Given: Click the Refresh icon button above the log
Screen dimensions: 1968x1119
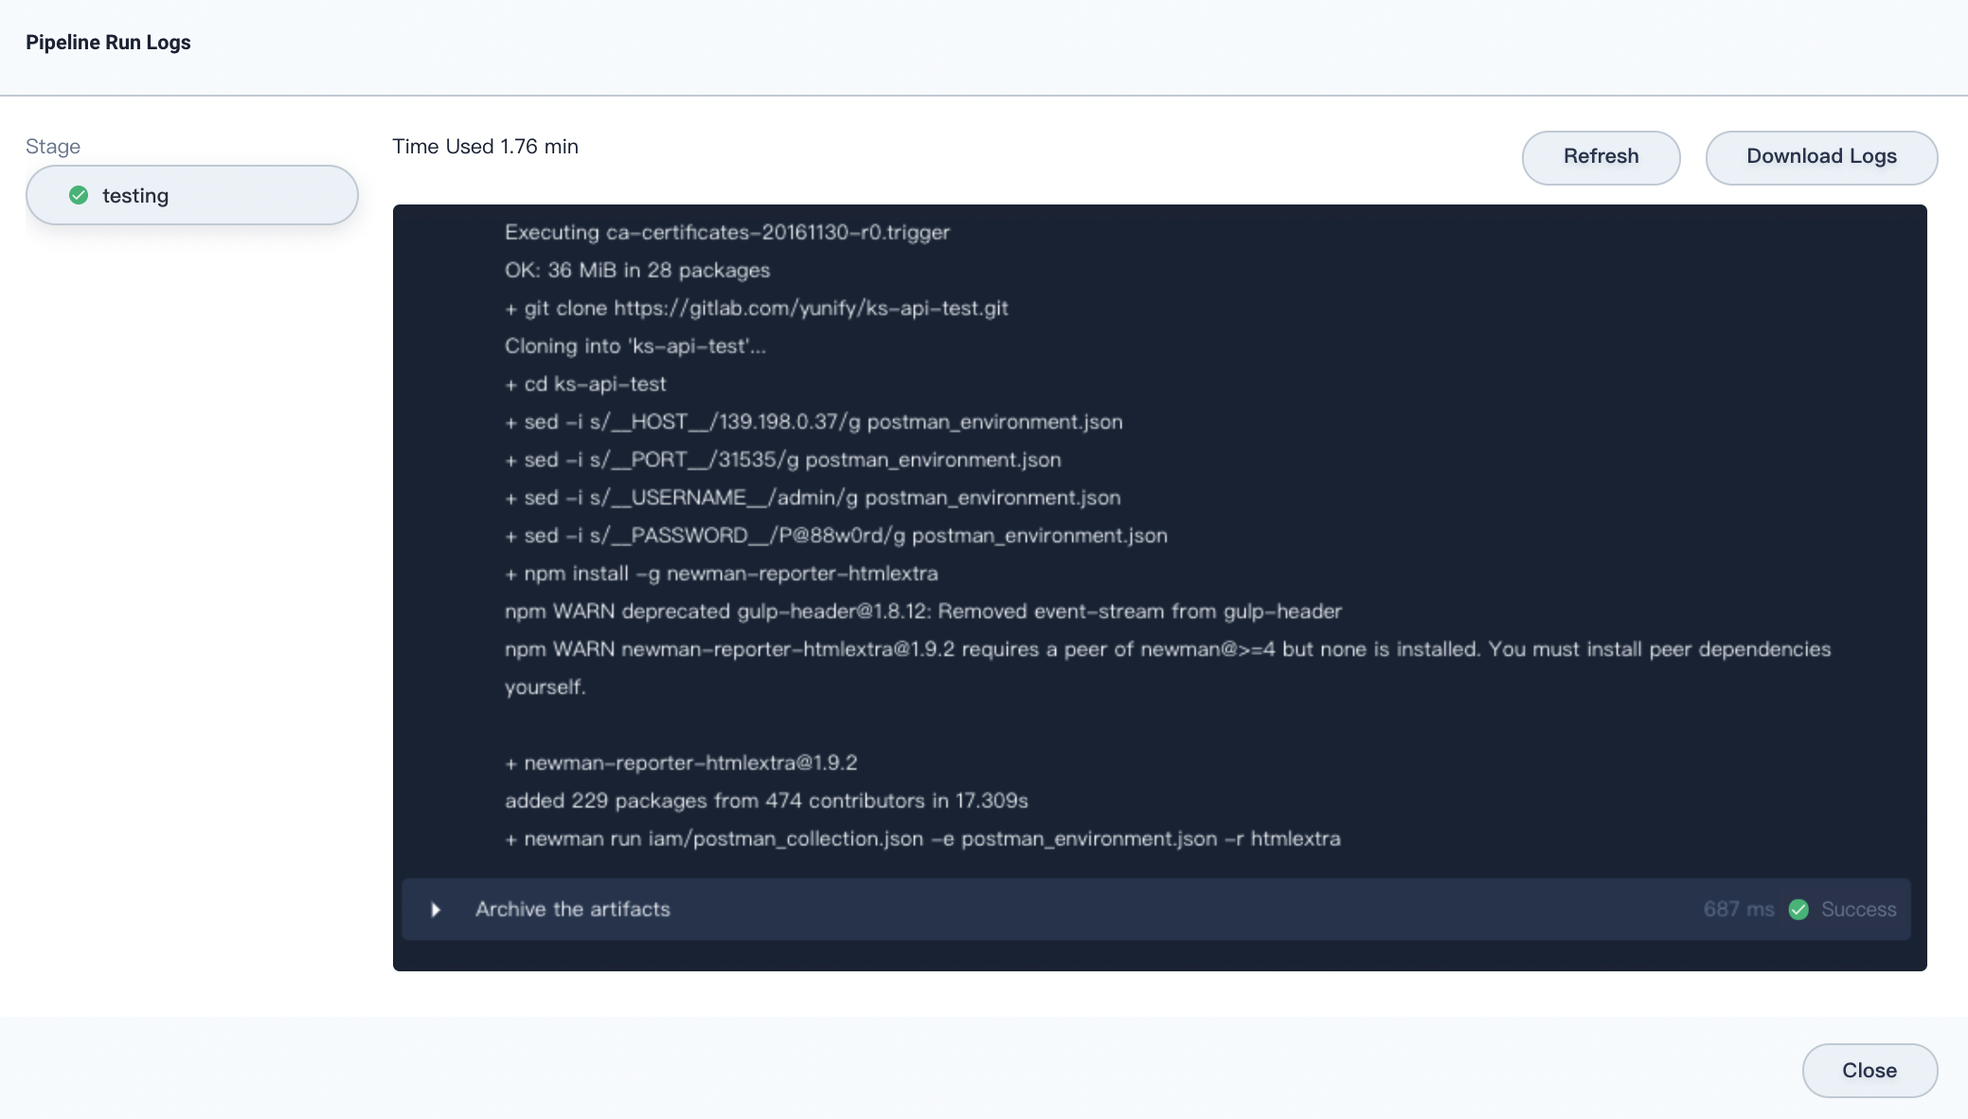Looking at the screenshot, I should tap(1600, 157).
